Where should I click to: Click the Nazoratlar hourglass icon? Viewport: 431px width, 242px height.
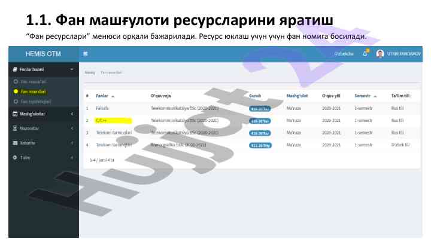point(15,128)
